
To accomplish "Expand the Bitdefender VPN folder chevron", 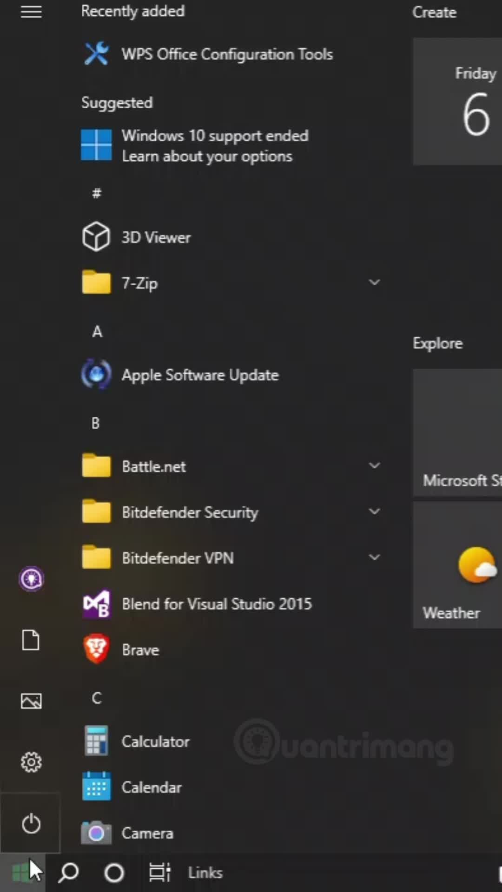I will pyautogui.click(x=374, y=557).
